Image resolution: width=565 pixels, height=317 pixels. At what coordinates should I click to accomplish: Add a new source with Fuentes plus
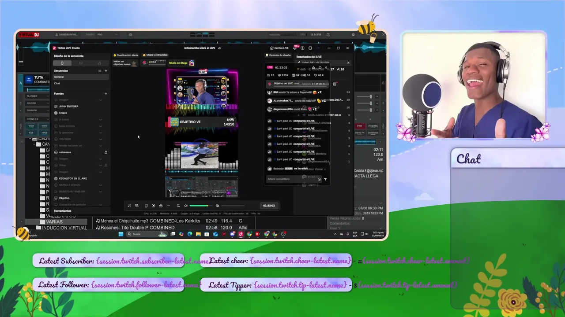(x=105, y=93)
